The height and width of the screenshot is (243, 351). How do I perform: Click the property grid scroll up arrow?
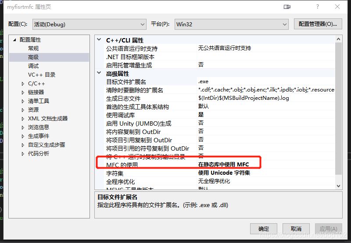(338, 39)
